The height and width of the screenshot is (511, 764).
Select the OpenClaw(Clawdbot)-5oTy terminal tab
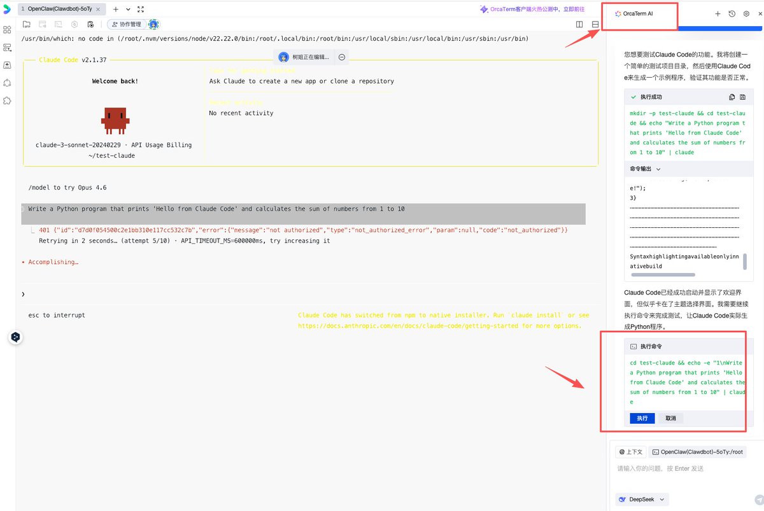61,10
